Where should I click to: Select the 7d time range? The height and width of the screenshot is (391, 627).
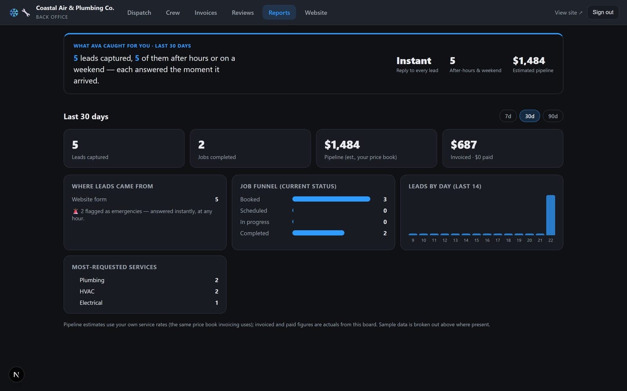(x=508, y=116)
